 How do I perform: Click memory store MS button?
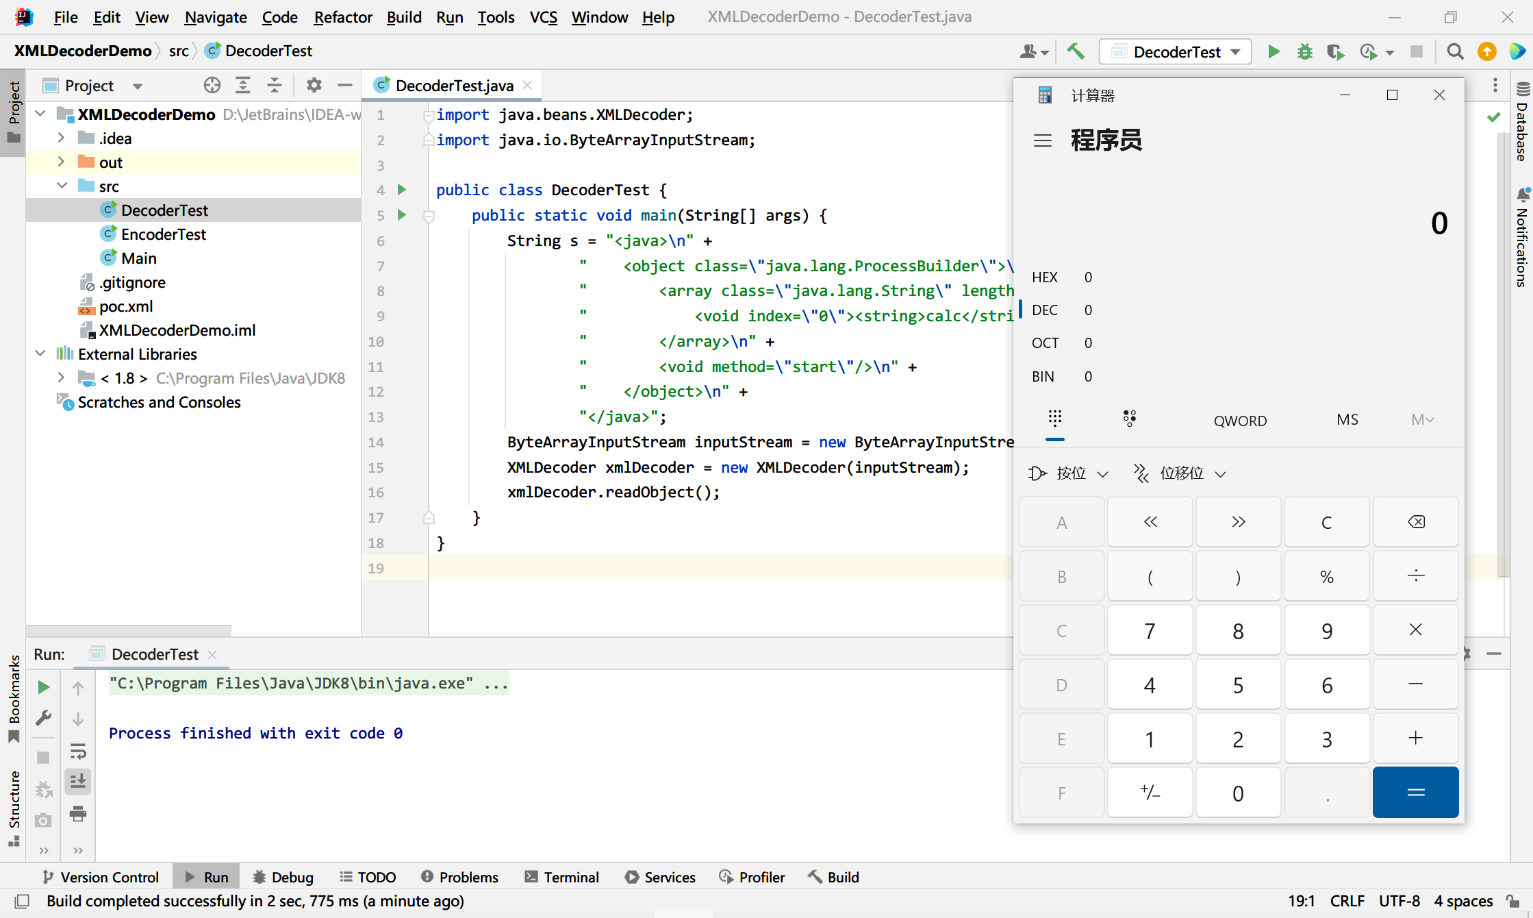[x=1347, y=419]
